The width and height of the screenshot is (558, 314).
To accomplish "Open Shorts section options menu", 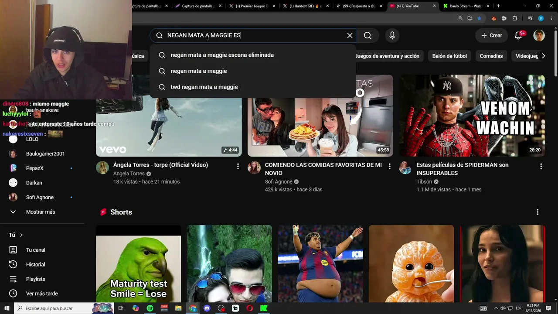I will (538, 212).
